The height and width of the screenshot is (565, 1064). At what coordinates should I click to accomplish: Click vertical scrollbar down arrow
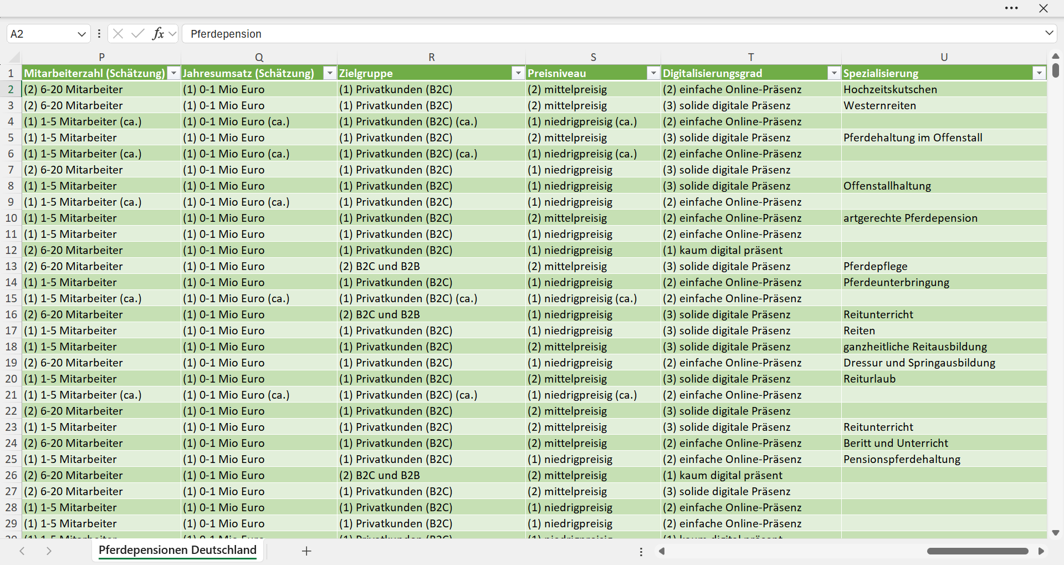pyautogui.click(x=1055, y=533)
